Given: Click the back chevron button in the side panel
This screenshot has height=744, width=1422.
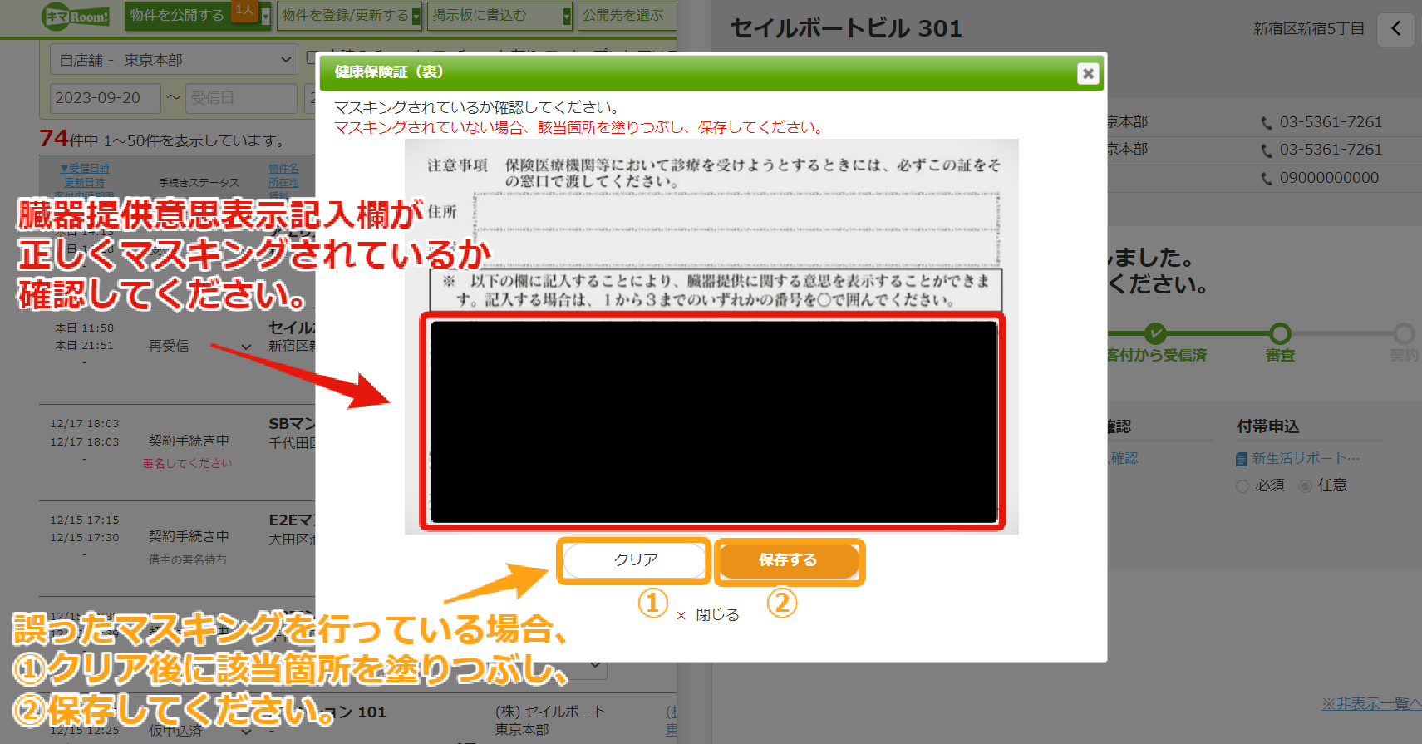Looking at the screenshot, I should (x=1396, y=29).
